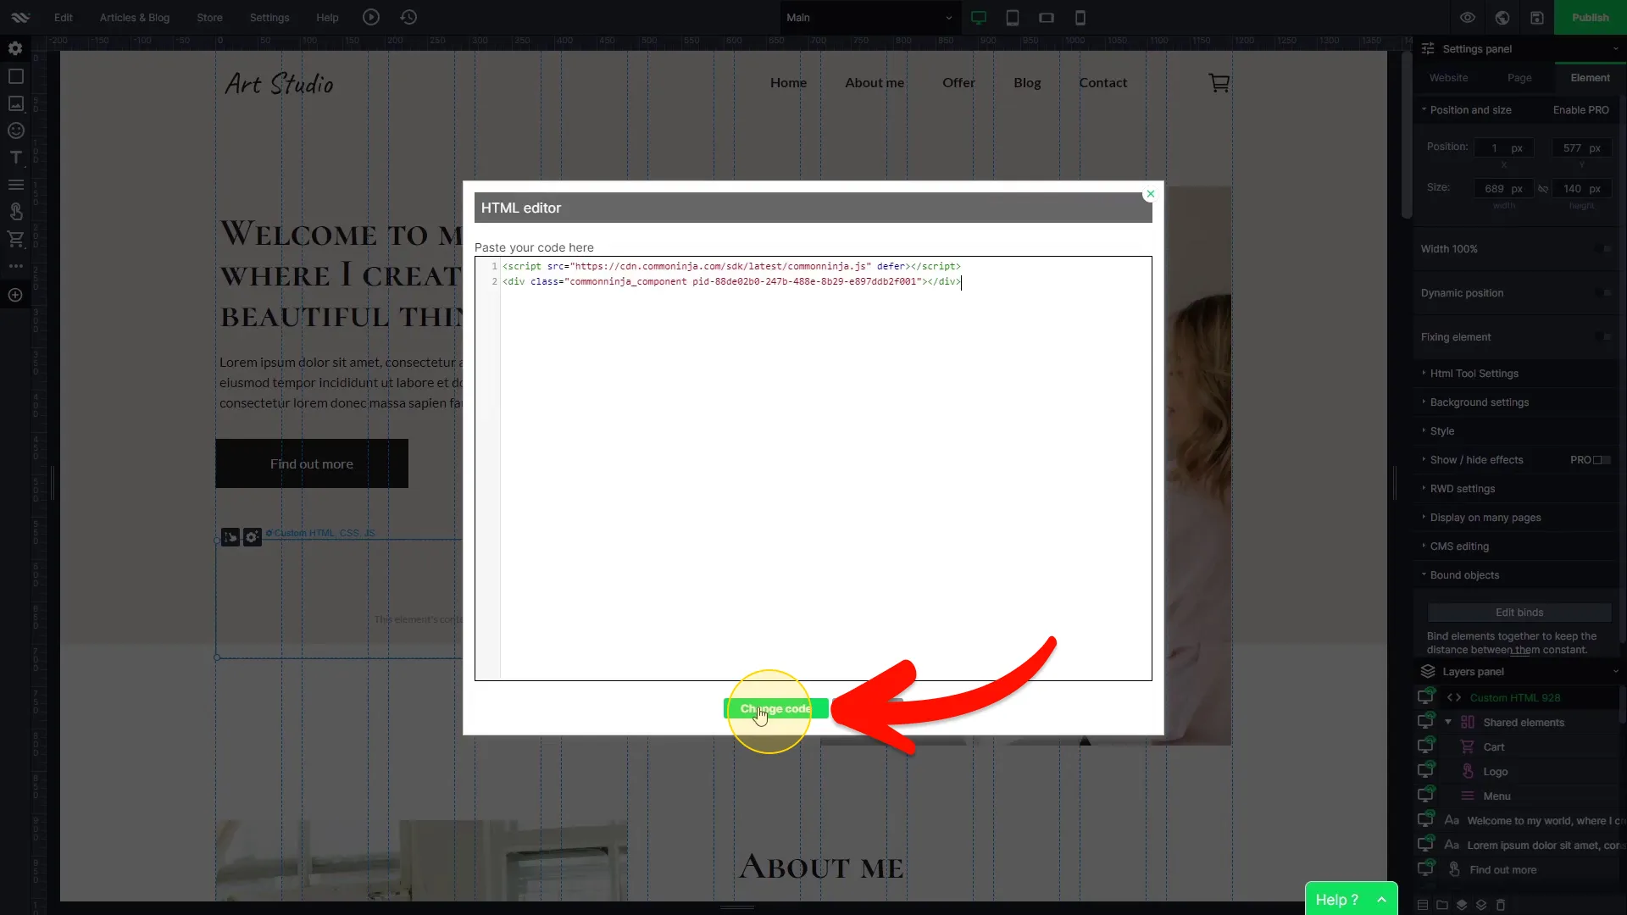Expand the Display on many pages section
The height and width of the screenshot is (915, 1627).
[x=1485, y=518]
